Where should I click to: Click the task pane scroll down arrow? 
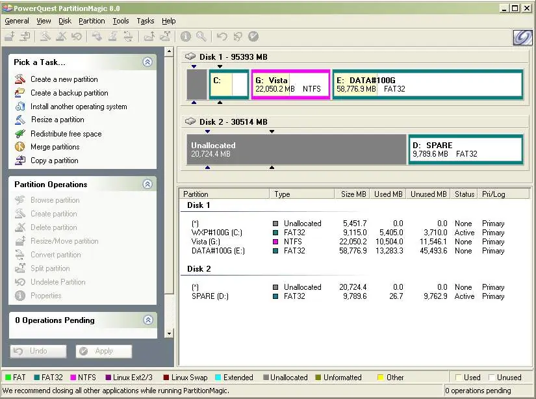tap(170, 333)
